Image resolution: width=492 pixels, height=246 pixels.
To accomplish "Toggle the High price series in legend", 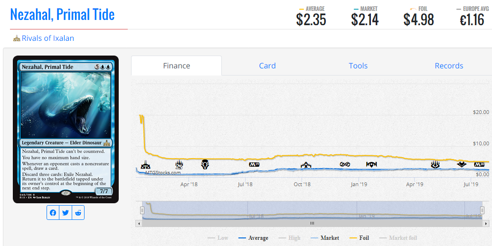I will click(289, 238).
